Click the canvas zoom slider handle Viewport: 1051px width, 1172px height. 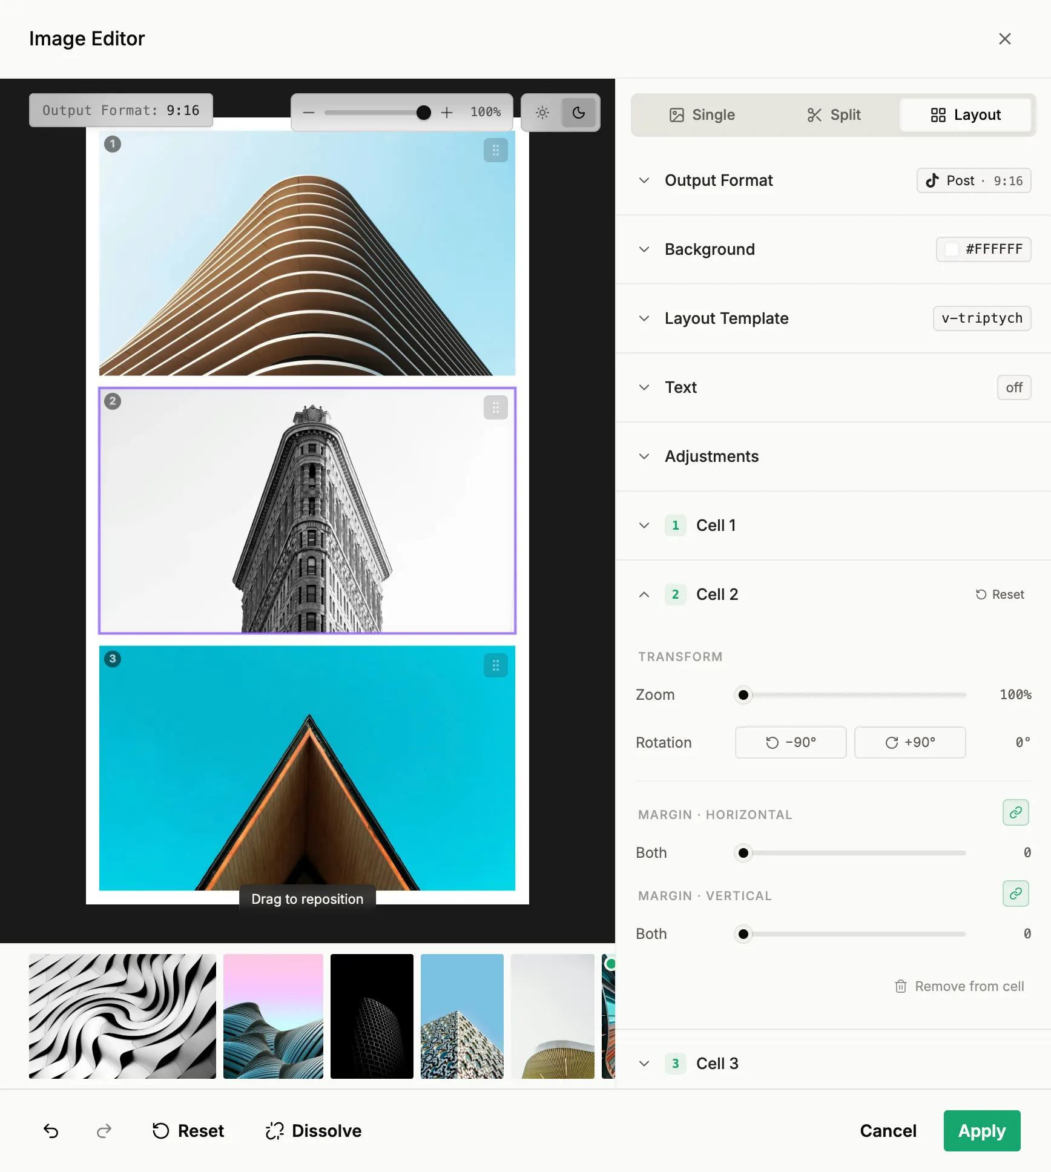[424, 113]
